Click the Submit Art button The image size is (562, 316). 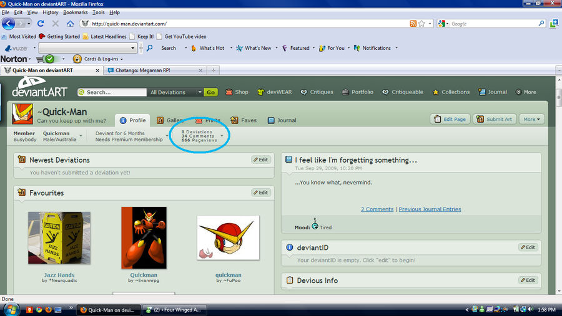[495, 119]
